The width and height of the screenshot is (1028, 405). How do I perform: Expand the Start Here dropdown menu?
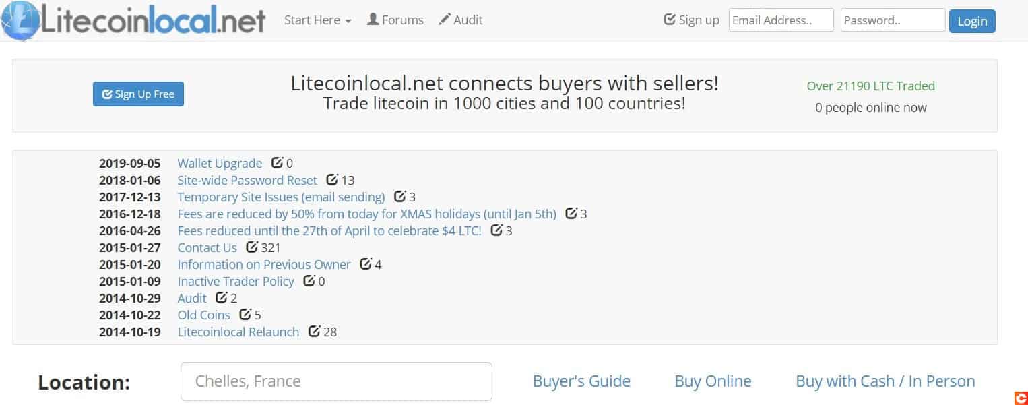coord(318,20)
